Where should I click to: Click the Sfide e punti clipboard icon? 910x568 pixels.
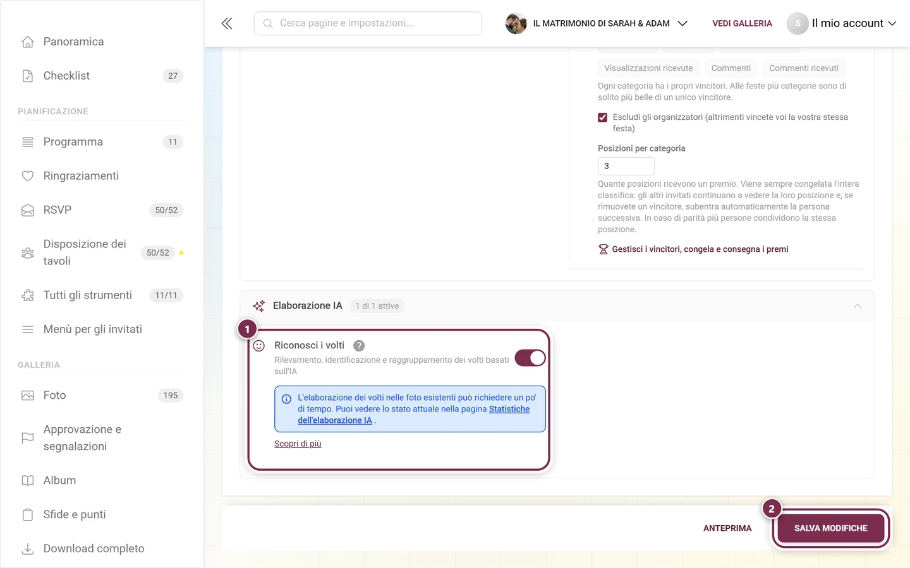click(x=28, y=515)
